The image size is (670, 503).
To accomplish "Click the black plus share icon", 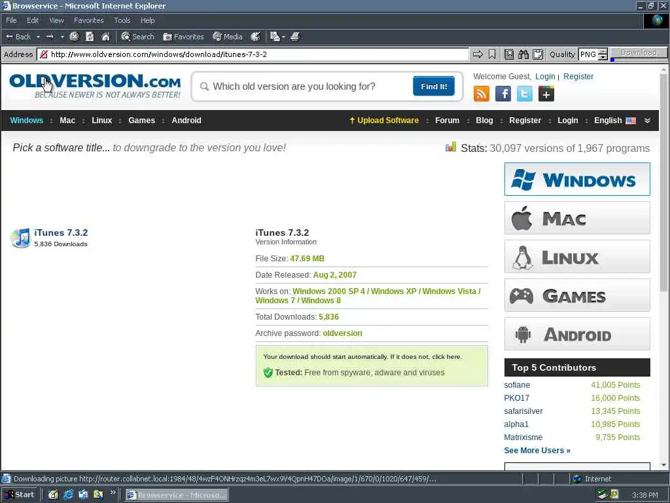I will [x=546, y=94].
